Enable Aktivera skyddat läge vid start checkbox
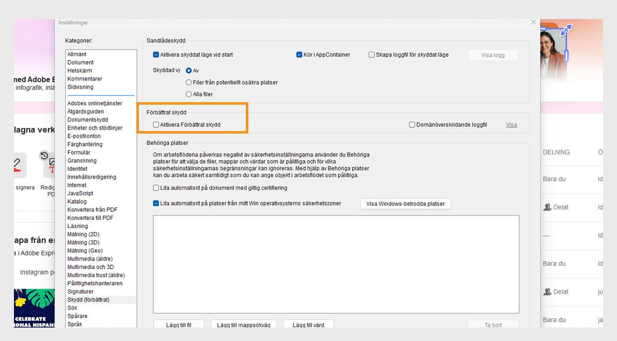This screenshot has height=341, width=617. point(156,55)
